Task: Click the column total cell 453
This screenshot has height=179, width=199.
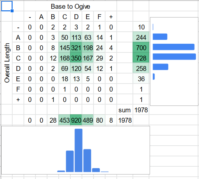Action: 65,121
